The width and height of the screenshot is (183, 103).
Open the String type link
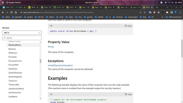tap(51, 47)
